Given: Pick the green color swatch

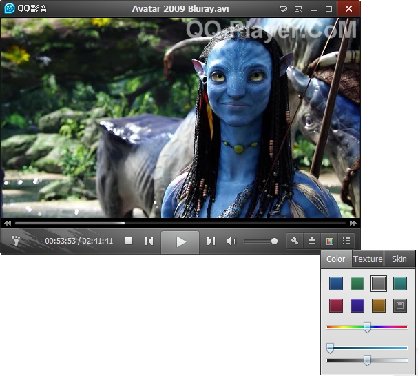Looking at the screenshot, I should (357, 284).
